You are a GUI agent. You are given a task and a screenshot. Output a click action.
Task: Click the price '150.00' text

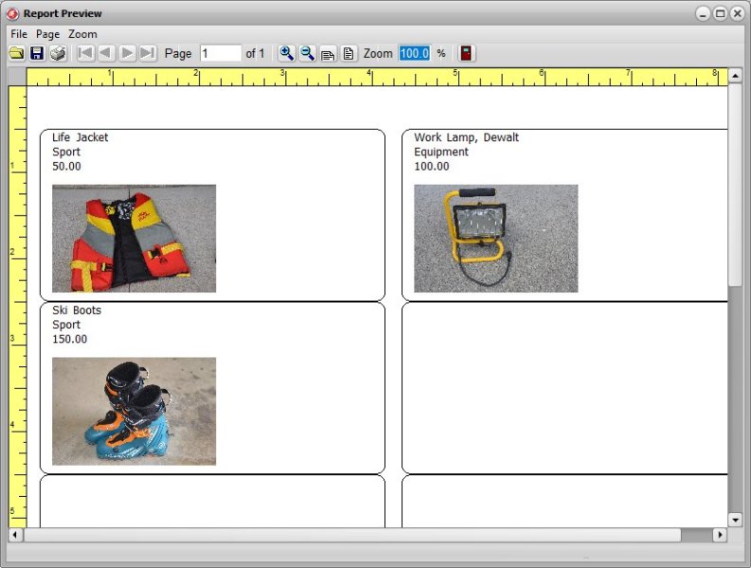point(69,339)
